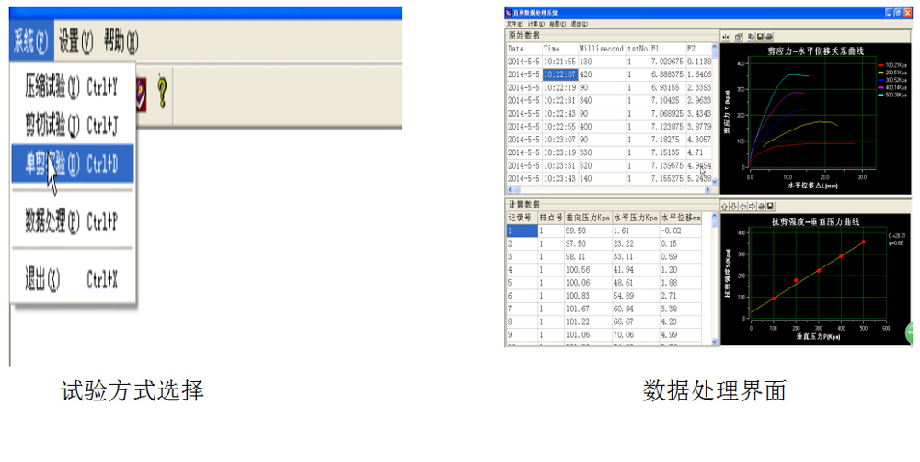Click the yellow question mark help icon

click(x=162, y=93)
